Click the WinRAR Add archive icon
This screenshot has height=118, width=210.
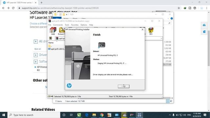(53, 31)
